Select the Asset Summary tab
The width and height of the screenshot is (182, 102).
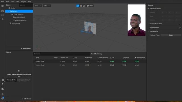click(x=96, y=54)
